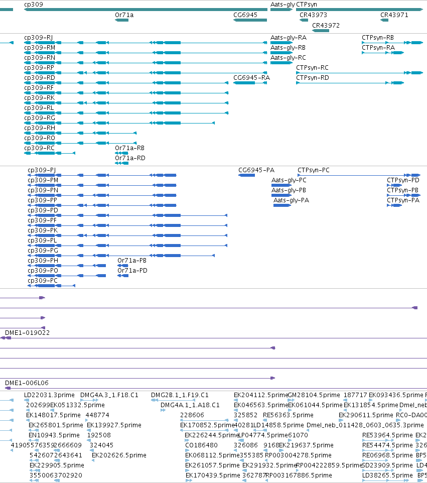Screen dimensions: 427x483
Task: Click EST RE53964.5prime
Action: coord(387,435)
